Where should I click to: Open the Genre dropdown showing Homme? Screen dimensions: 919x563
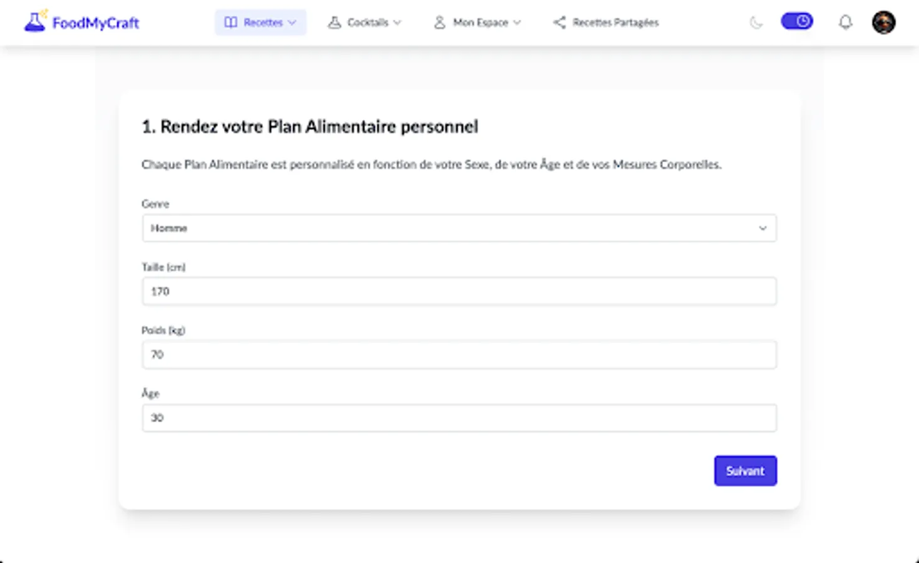[x=459, y=228]
